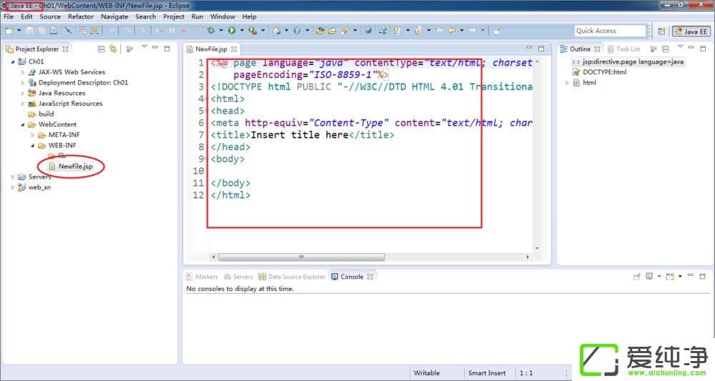This screenshot has height=381, width=715.
Task: Click Collapse All in Project Explorer
Action: tap(102, 49)
